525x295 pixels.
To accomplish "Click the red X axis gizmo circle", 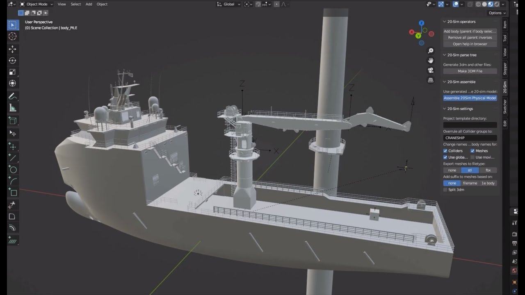I will (x=412, y=32).
